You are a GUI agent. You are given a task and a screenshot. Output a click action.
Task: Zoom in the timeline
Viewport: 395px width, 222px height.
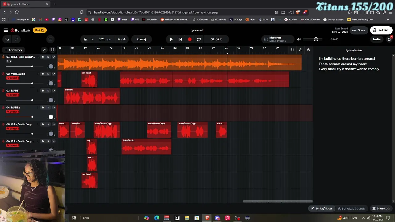pos(309,50)
